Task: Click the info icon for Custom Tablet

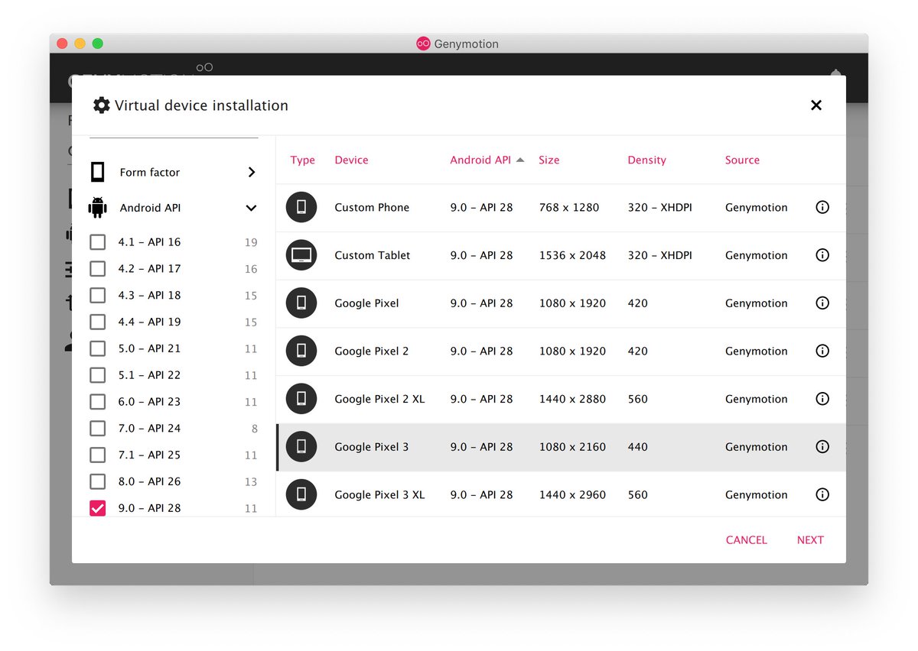Action: pos(822,255)
